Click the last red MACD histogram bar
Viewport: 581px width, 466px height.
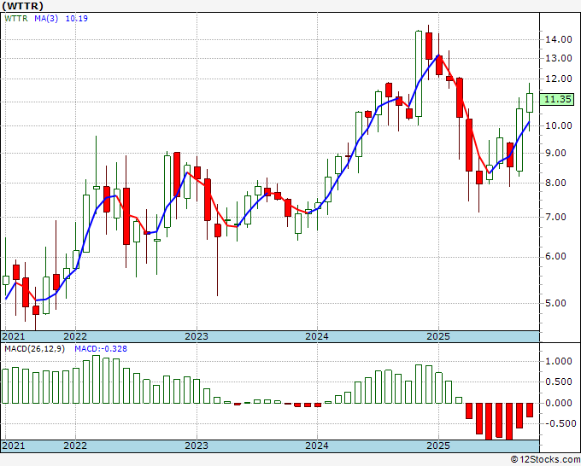coord(530,411)
